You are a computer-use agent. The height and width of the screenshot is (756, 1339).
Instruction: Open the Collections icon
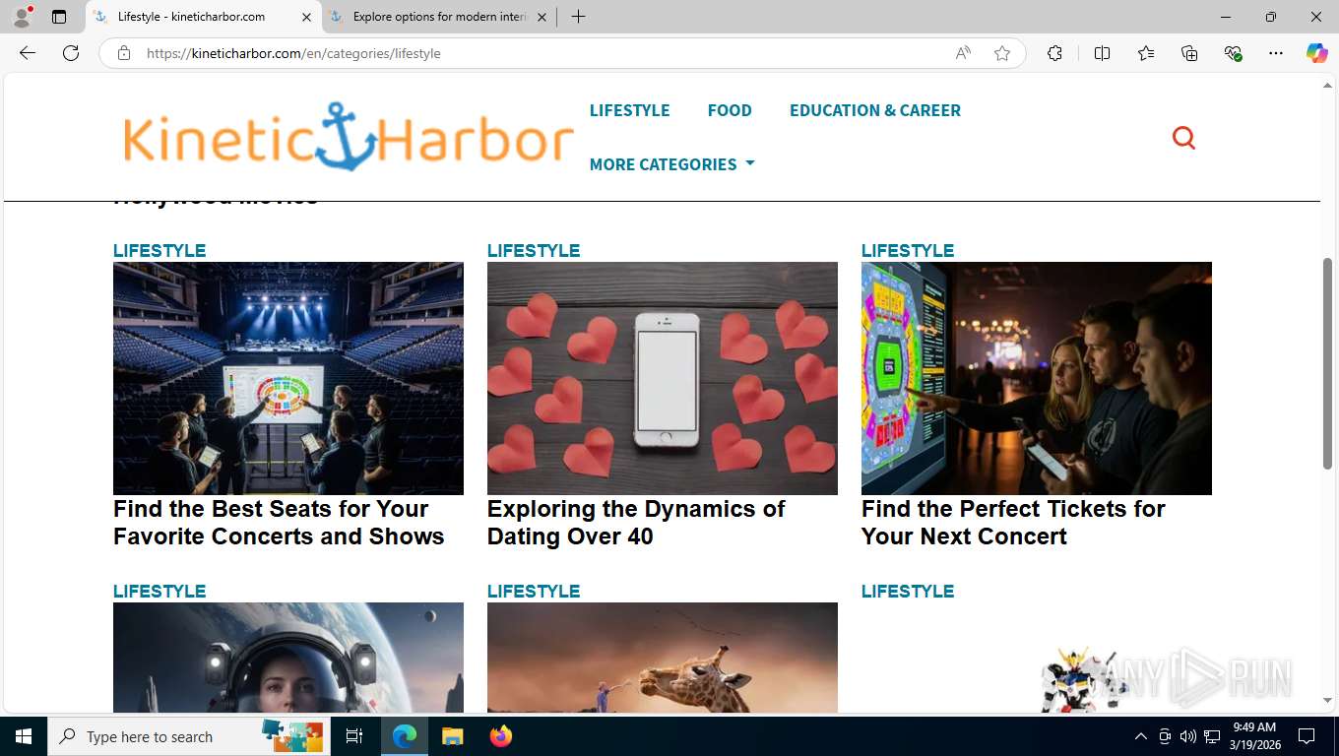pos(1189,53)
